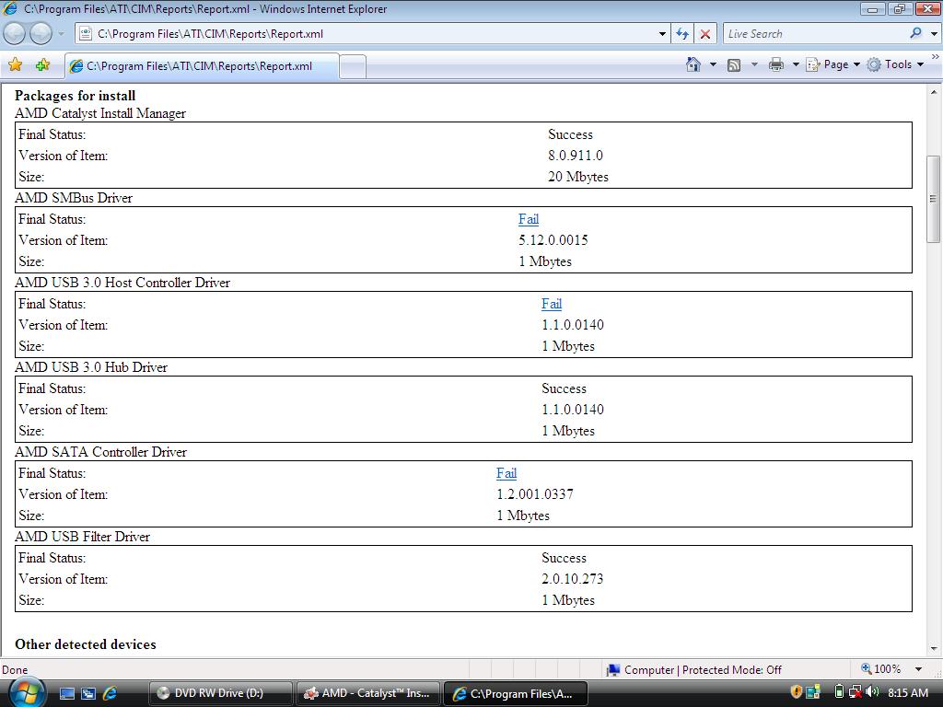
Task: Click Switch Between Windows quick launch icon
Action: (x=87, y=693)
